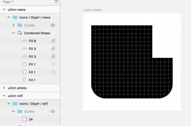Select the Page 1 label
The image size is (191, 126).
(8, 2)
